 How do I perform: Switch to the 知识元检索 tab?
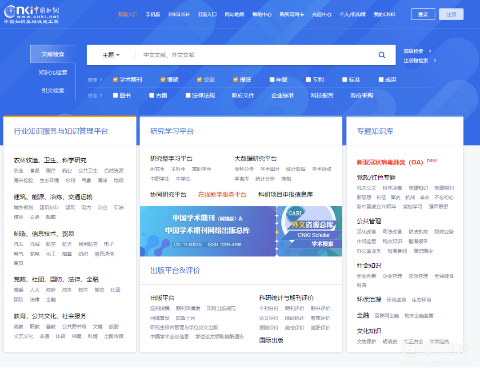[53, 72]
